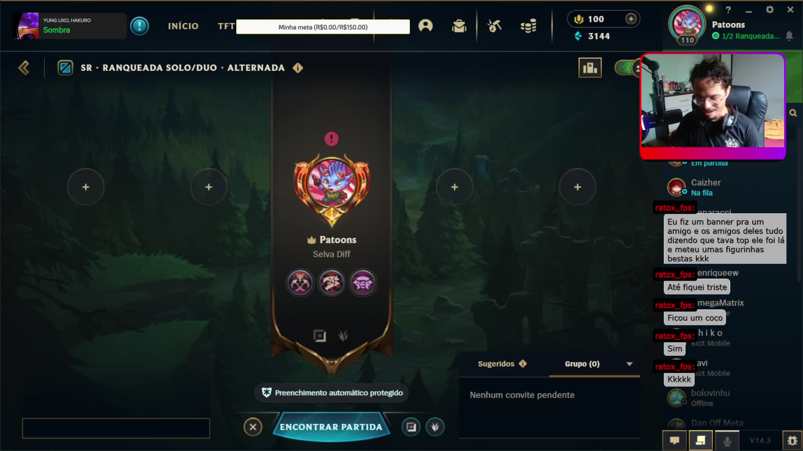The image size is (803, 451).
Task: Go to the INÍCIO tab
Action: pos(183,26)
